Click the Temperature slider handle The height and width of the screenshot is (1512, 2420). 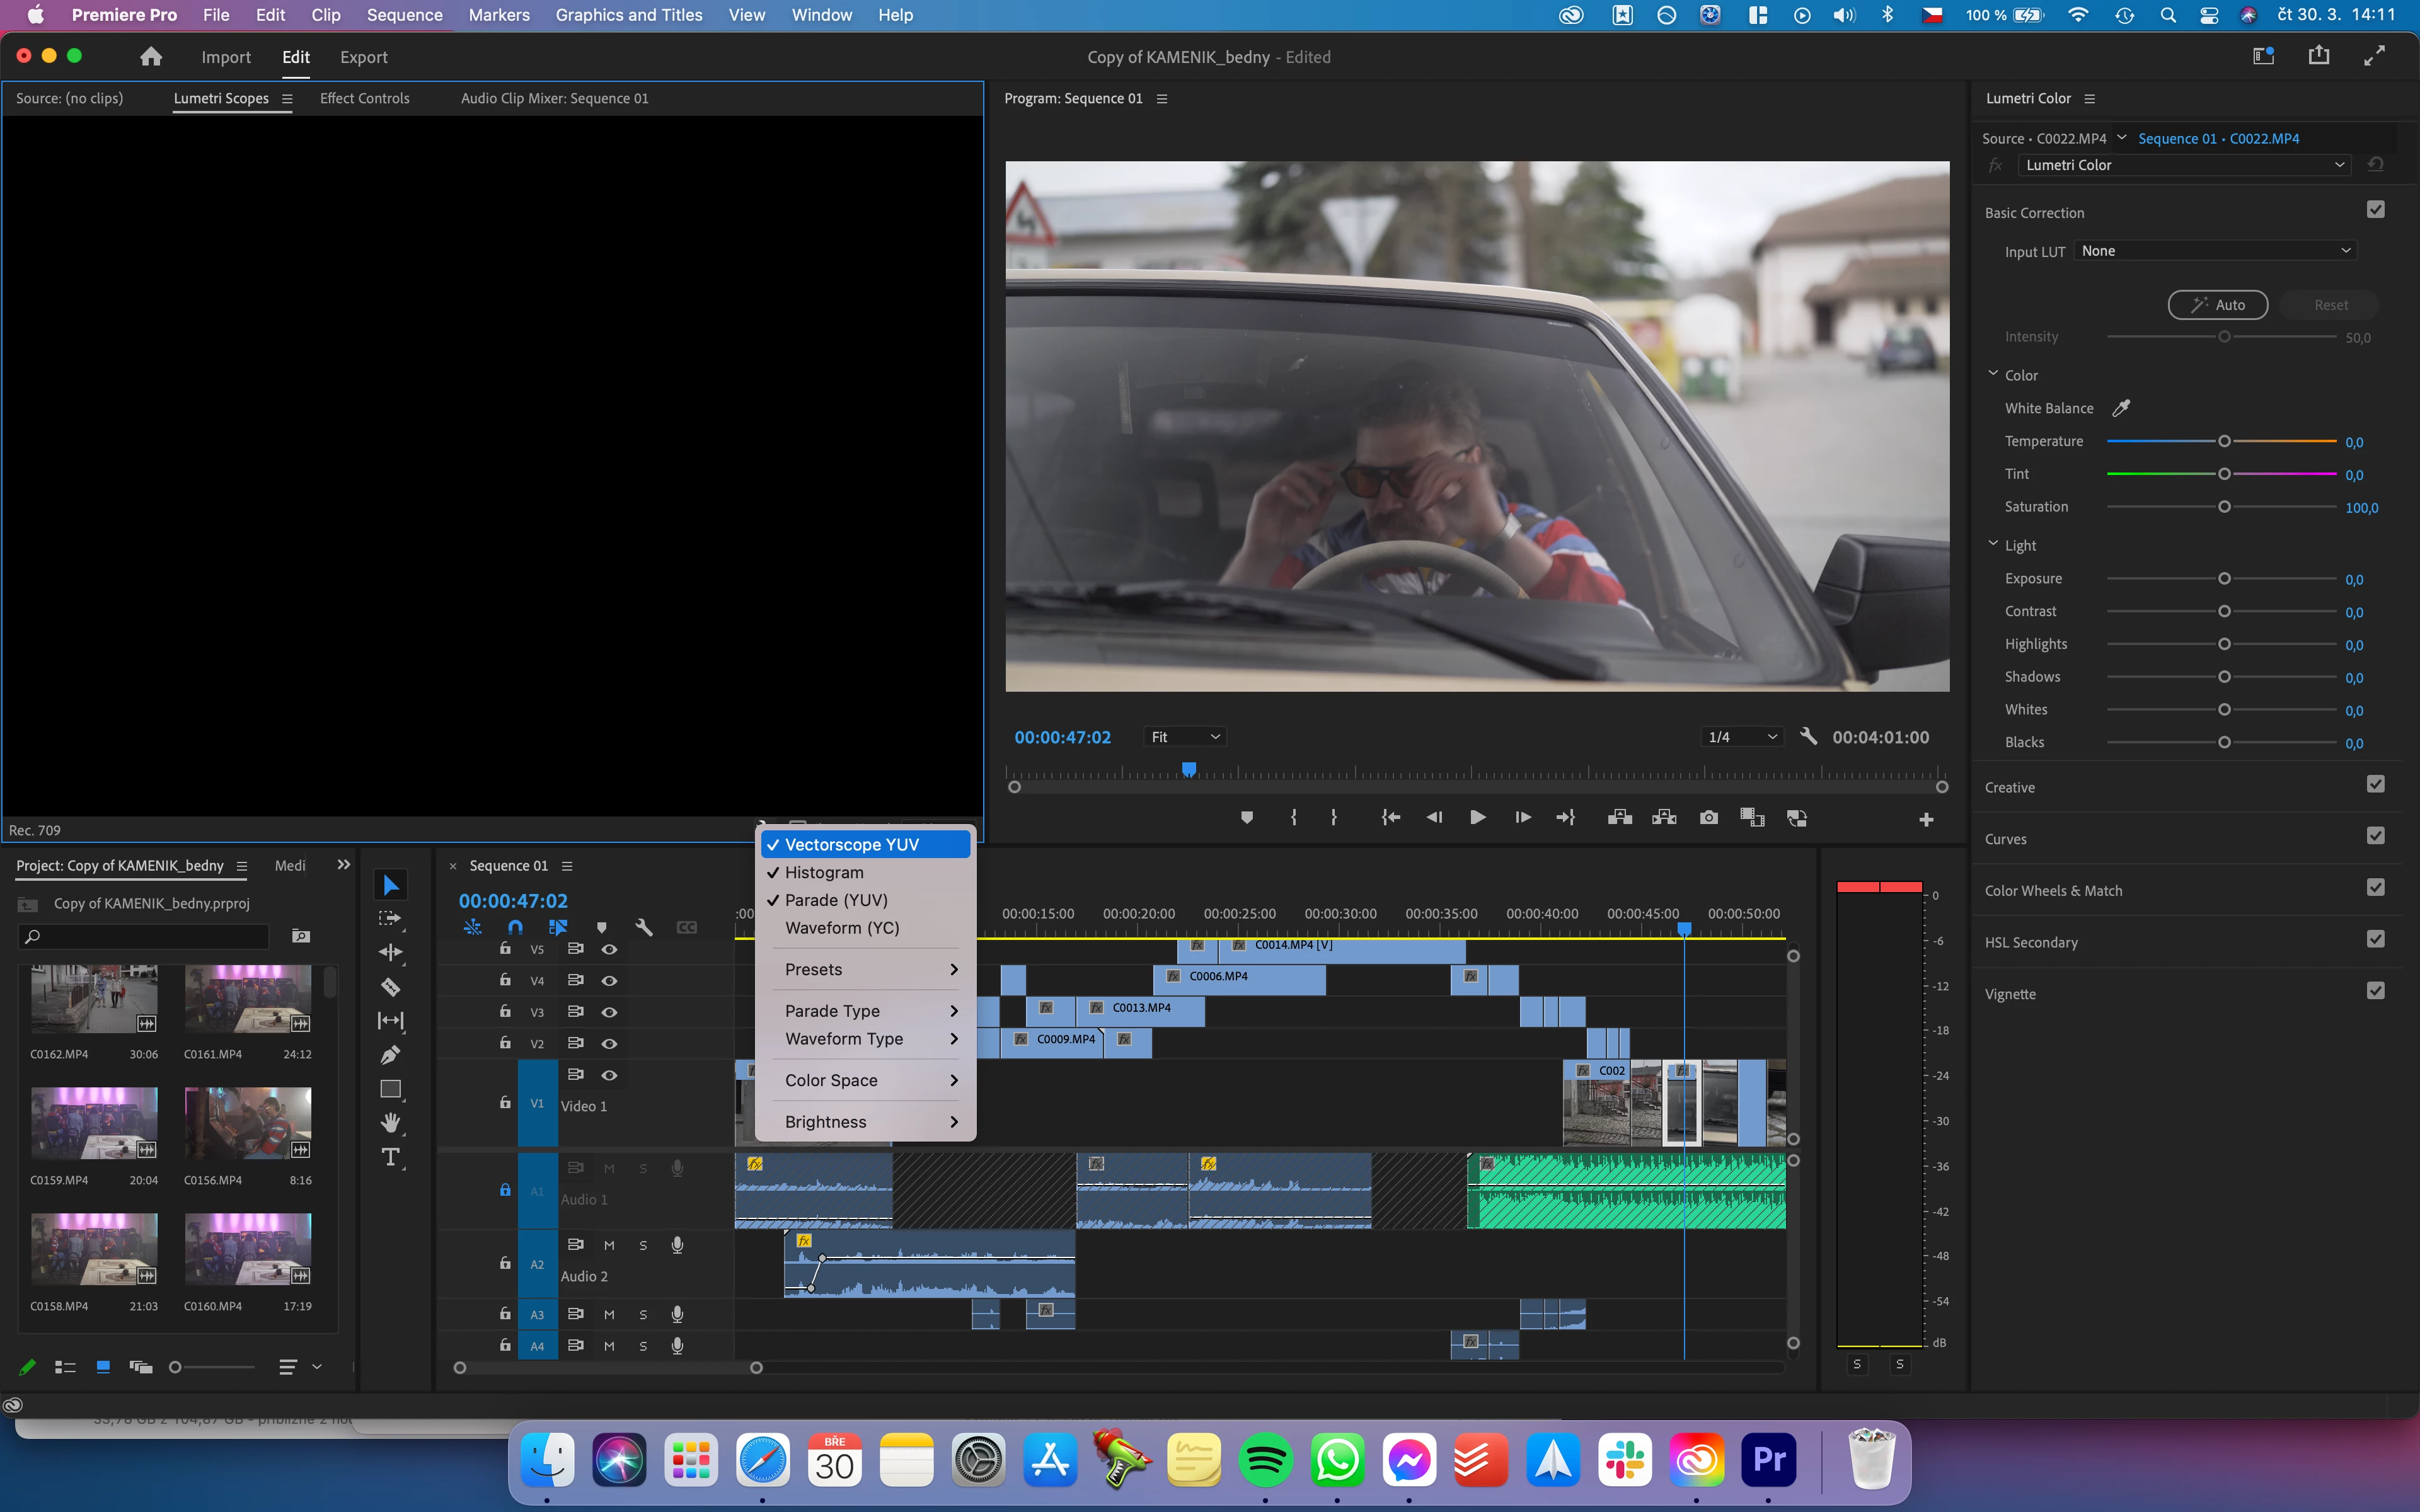pos(2224,441)
